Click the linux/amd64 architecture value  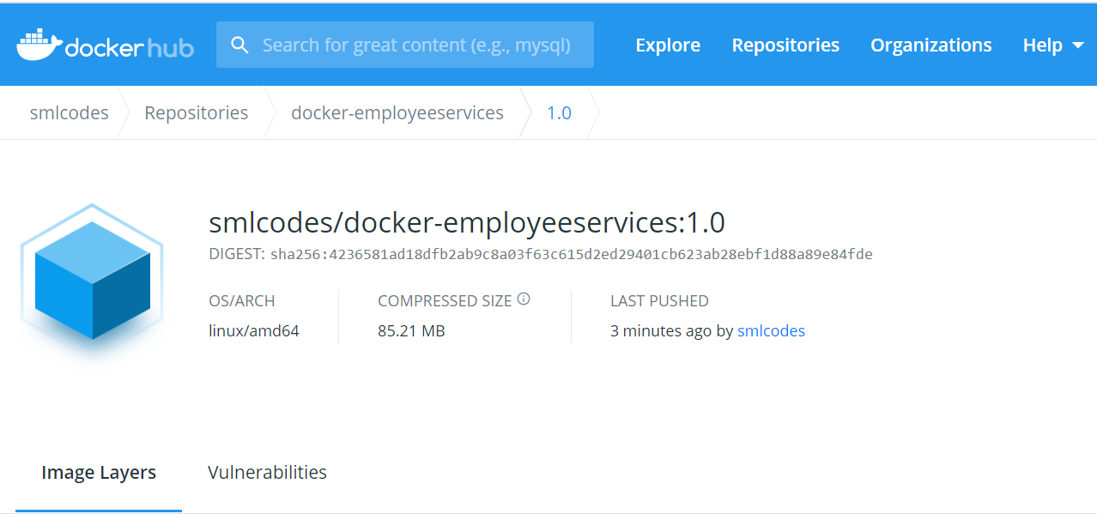click(254, 331)
